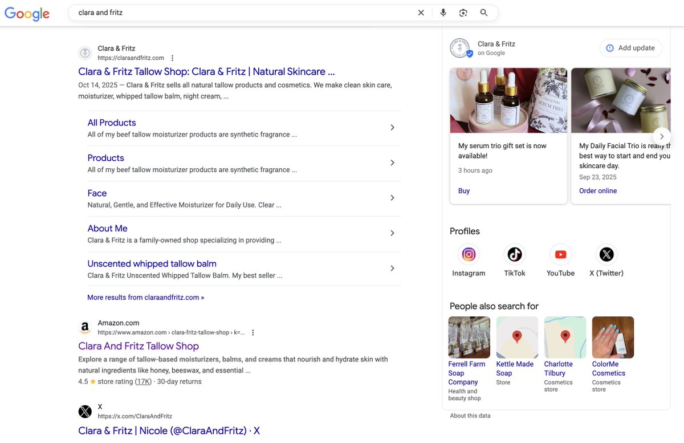This screenshot has height=443, width=684.
Task: Open the three-dot menu on the Amazon result
Action: click(253, 332)
